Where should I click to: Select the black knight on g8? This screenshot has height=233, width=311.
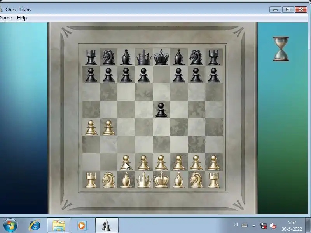pyautogui.click(x=196, y=57)
